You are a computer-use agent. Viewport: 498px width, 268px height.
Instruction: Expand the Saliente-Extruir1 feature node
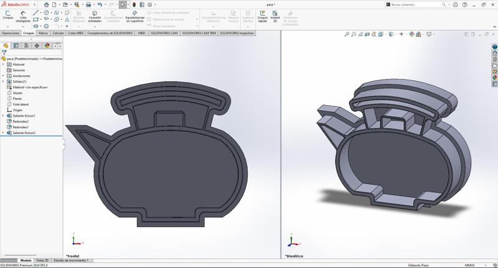coord(3,116)
